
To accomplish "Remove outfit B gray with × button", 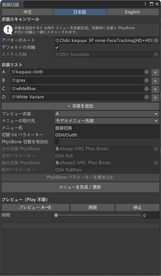I will tap(155, 81).
